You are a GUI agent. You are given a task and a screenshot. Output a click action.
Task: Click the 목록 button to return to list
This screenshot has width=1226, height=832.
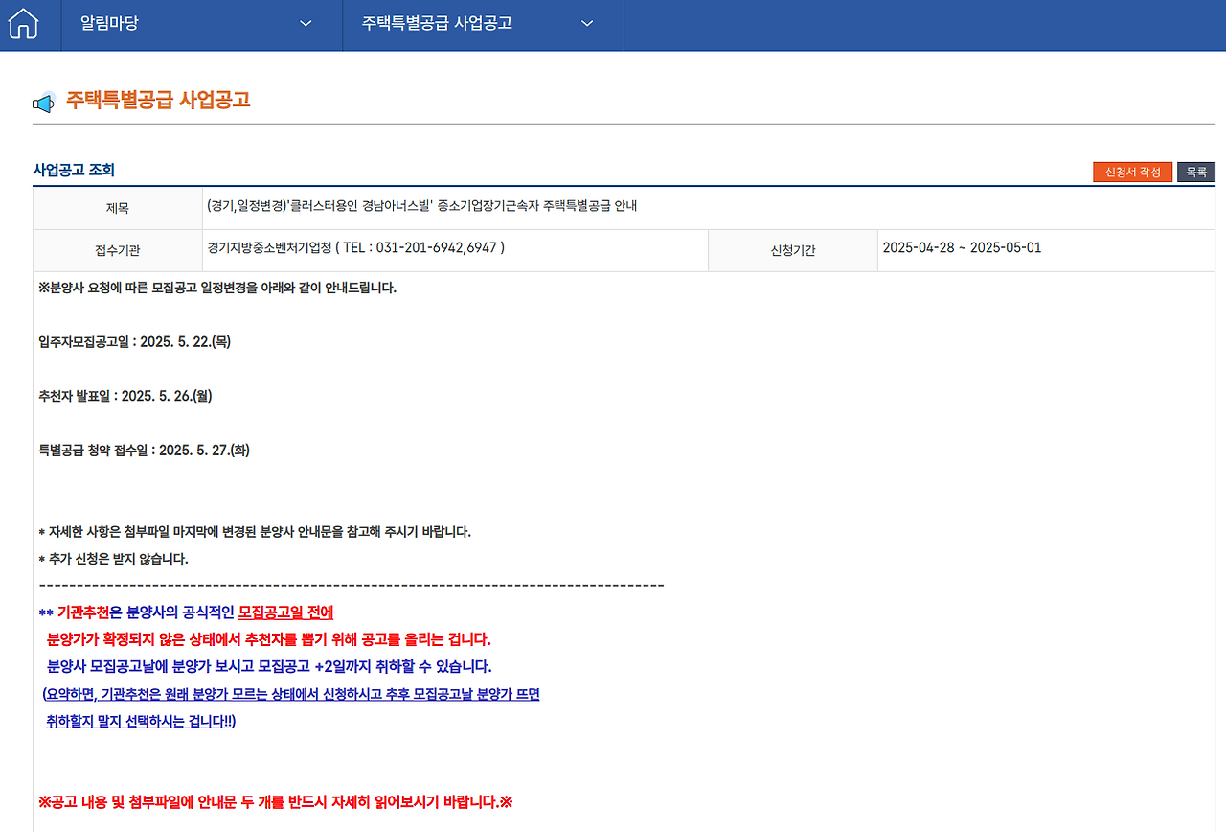click(x=1195, y=172)
